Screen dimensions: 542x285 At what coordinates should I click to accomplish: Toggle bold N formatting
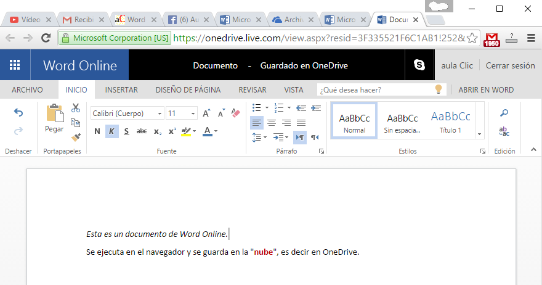point(97,131)
